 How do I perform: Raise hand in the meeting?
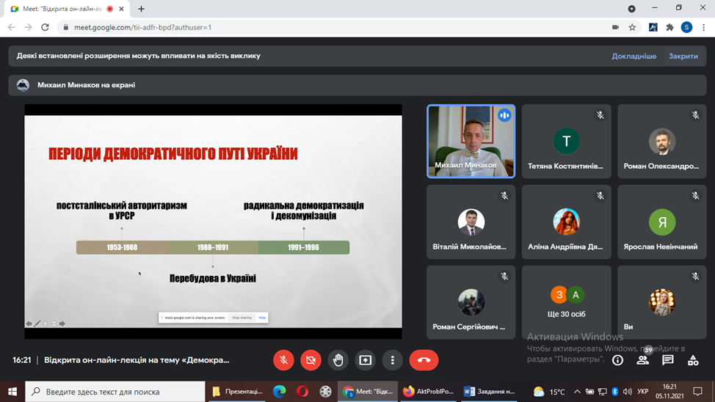tap(338, 360)
